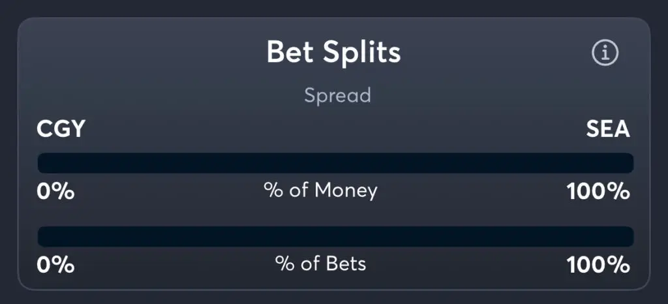Image resolution: width=668 pixels, height=304 pixels.
Task: Select the word Bet in title
Action: [x=290, y=53]
